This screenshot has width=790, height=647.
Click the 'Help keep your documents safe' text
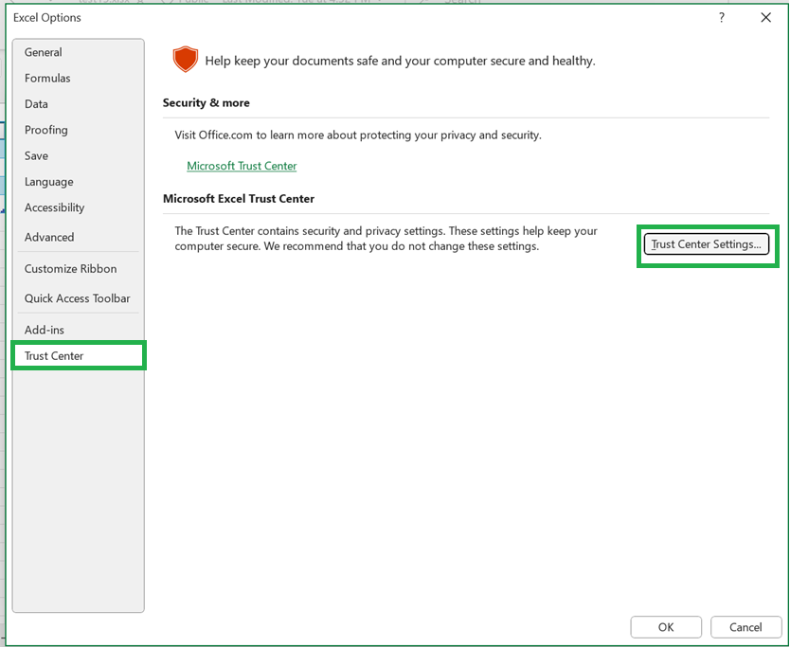400,61
